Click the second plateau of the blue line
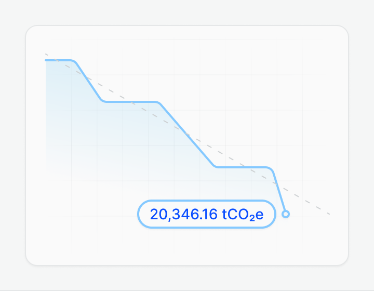Screen dimensions: 374x291 pos(130,101)
